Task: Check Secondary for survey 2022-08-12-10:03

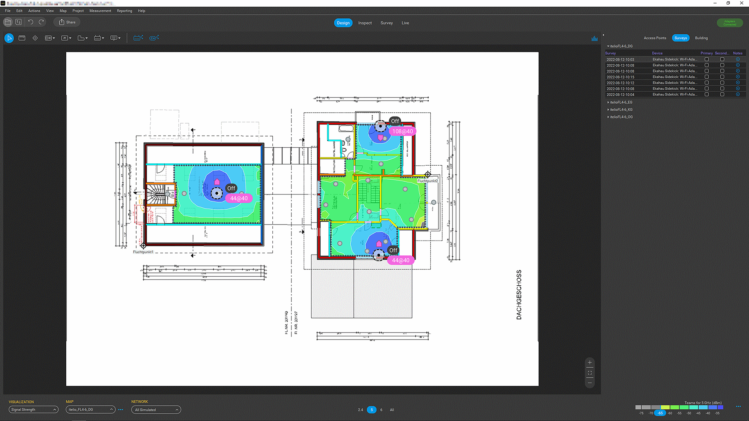Action: click(x=722, y=59)
